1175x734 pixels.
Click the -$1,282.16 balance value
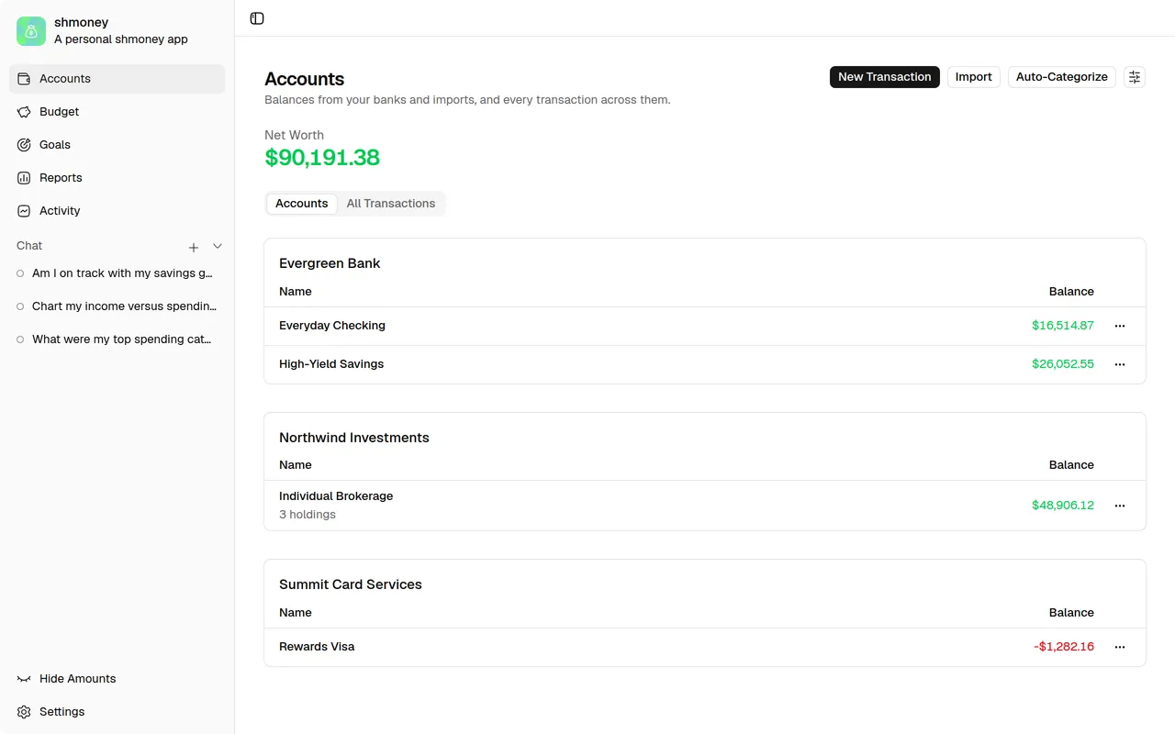1064,647
